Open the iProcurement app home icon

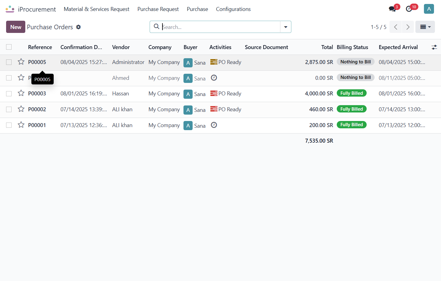pos(10,9)
